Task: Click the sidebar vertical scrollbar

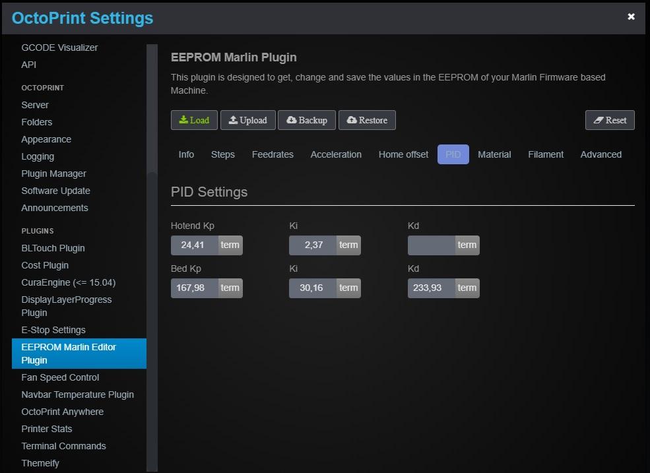Action: pyautogui.click(x=152, y=257)
